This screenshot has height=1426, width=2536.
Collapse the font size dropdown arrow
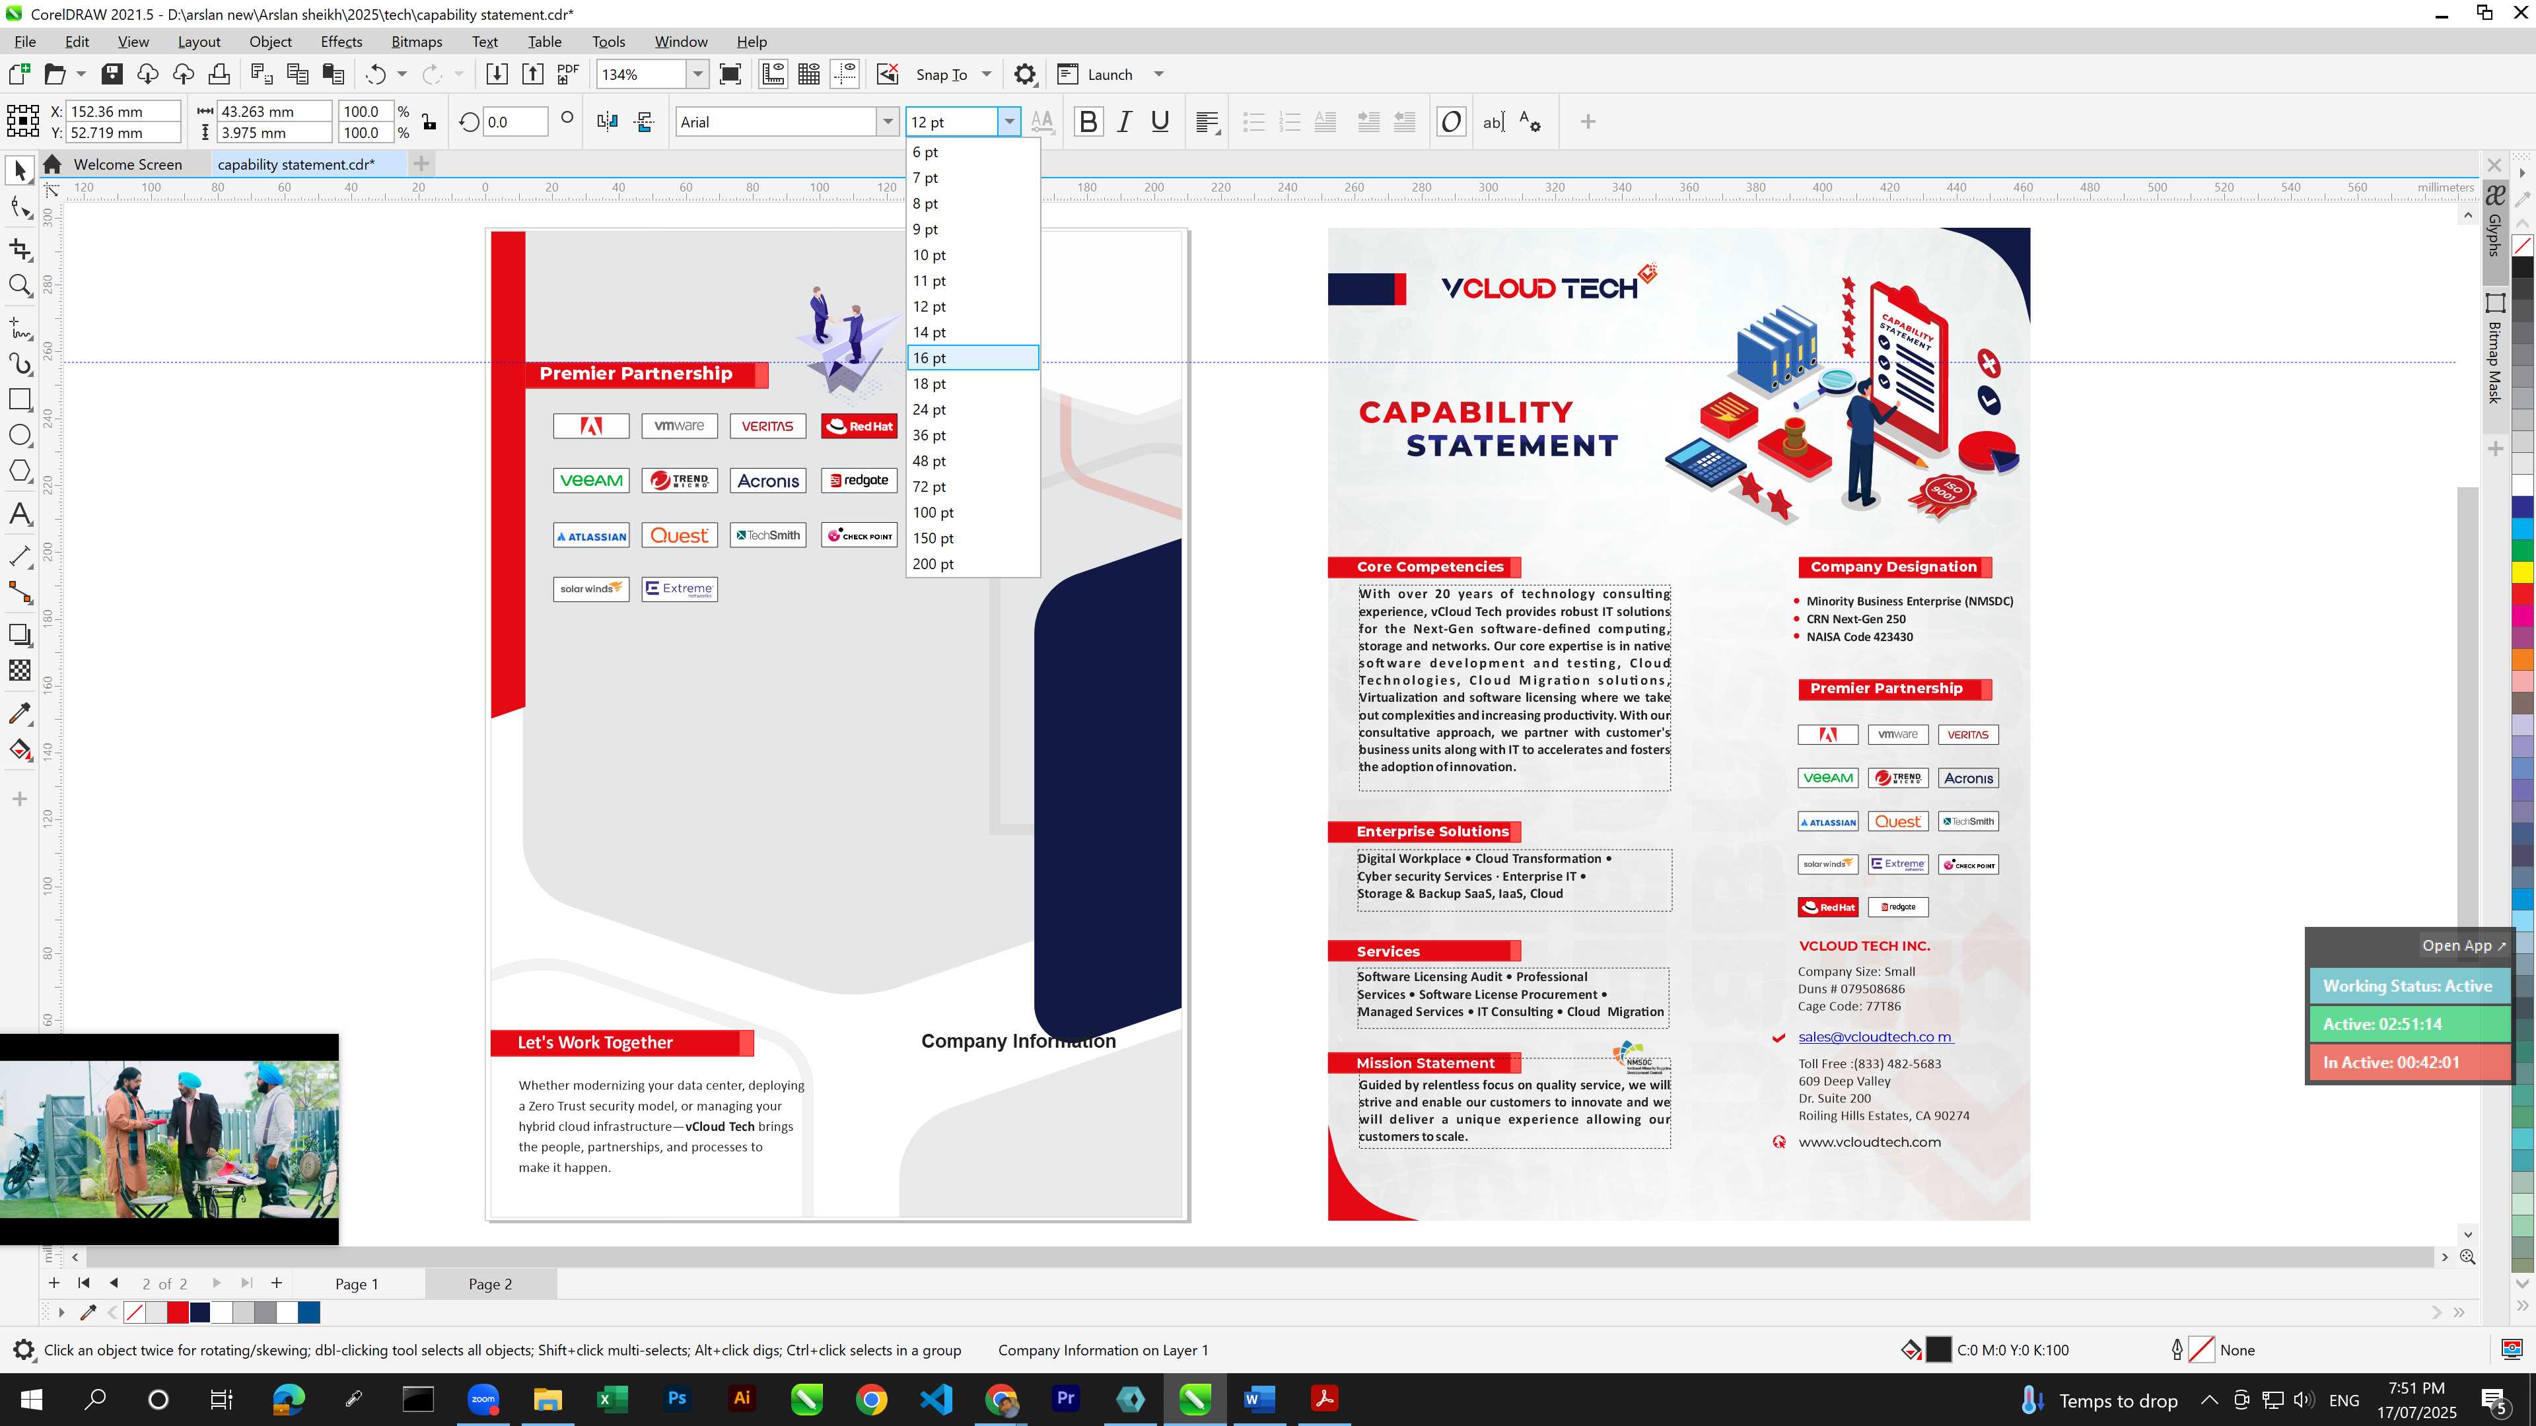tap(1009, 122)
